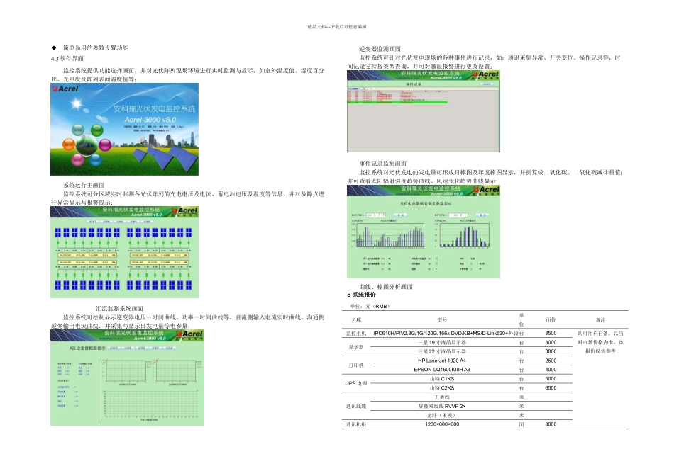Select the cell 三星 19 寸液晶显示器
Viewport: 674px width, 476px height.
point(442,343)
